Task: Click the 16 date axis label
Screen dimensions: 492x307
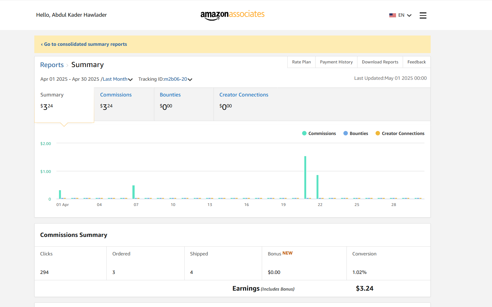Action: click(247, 205)
